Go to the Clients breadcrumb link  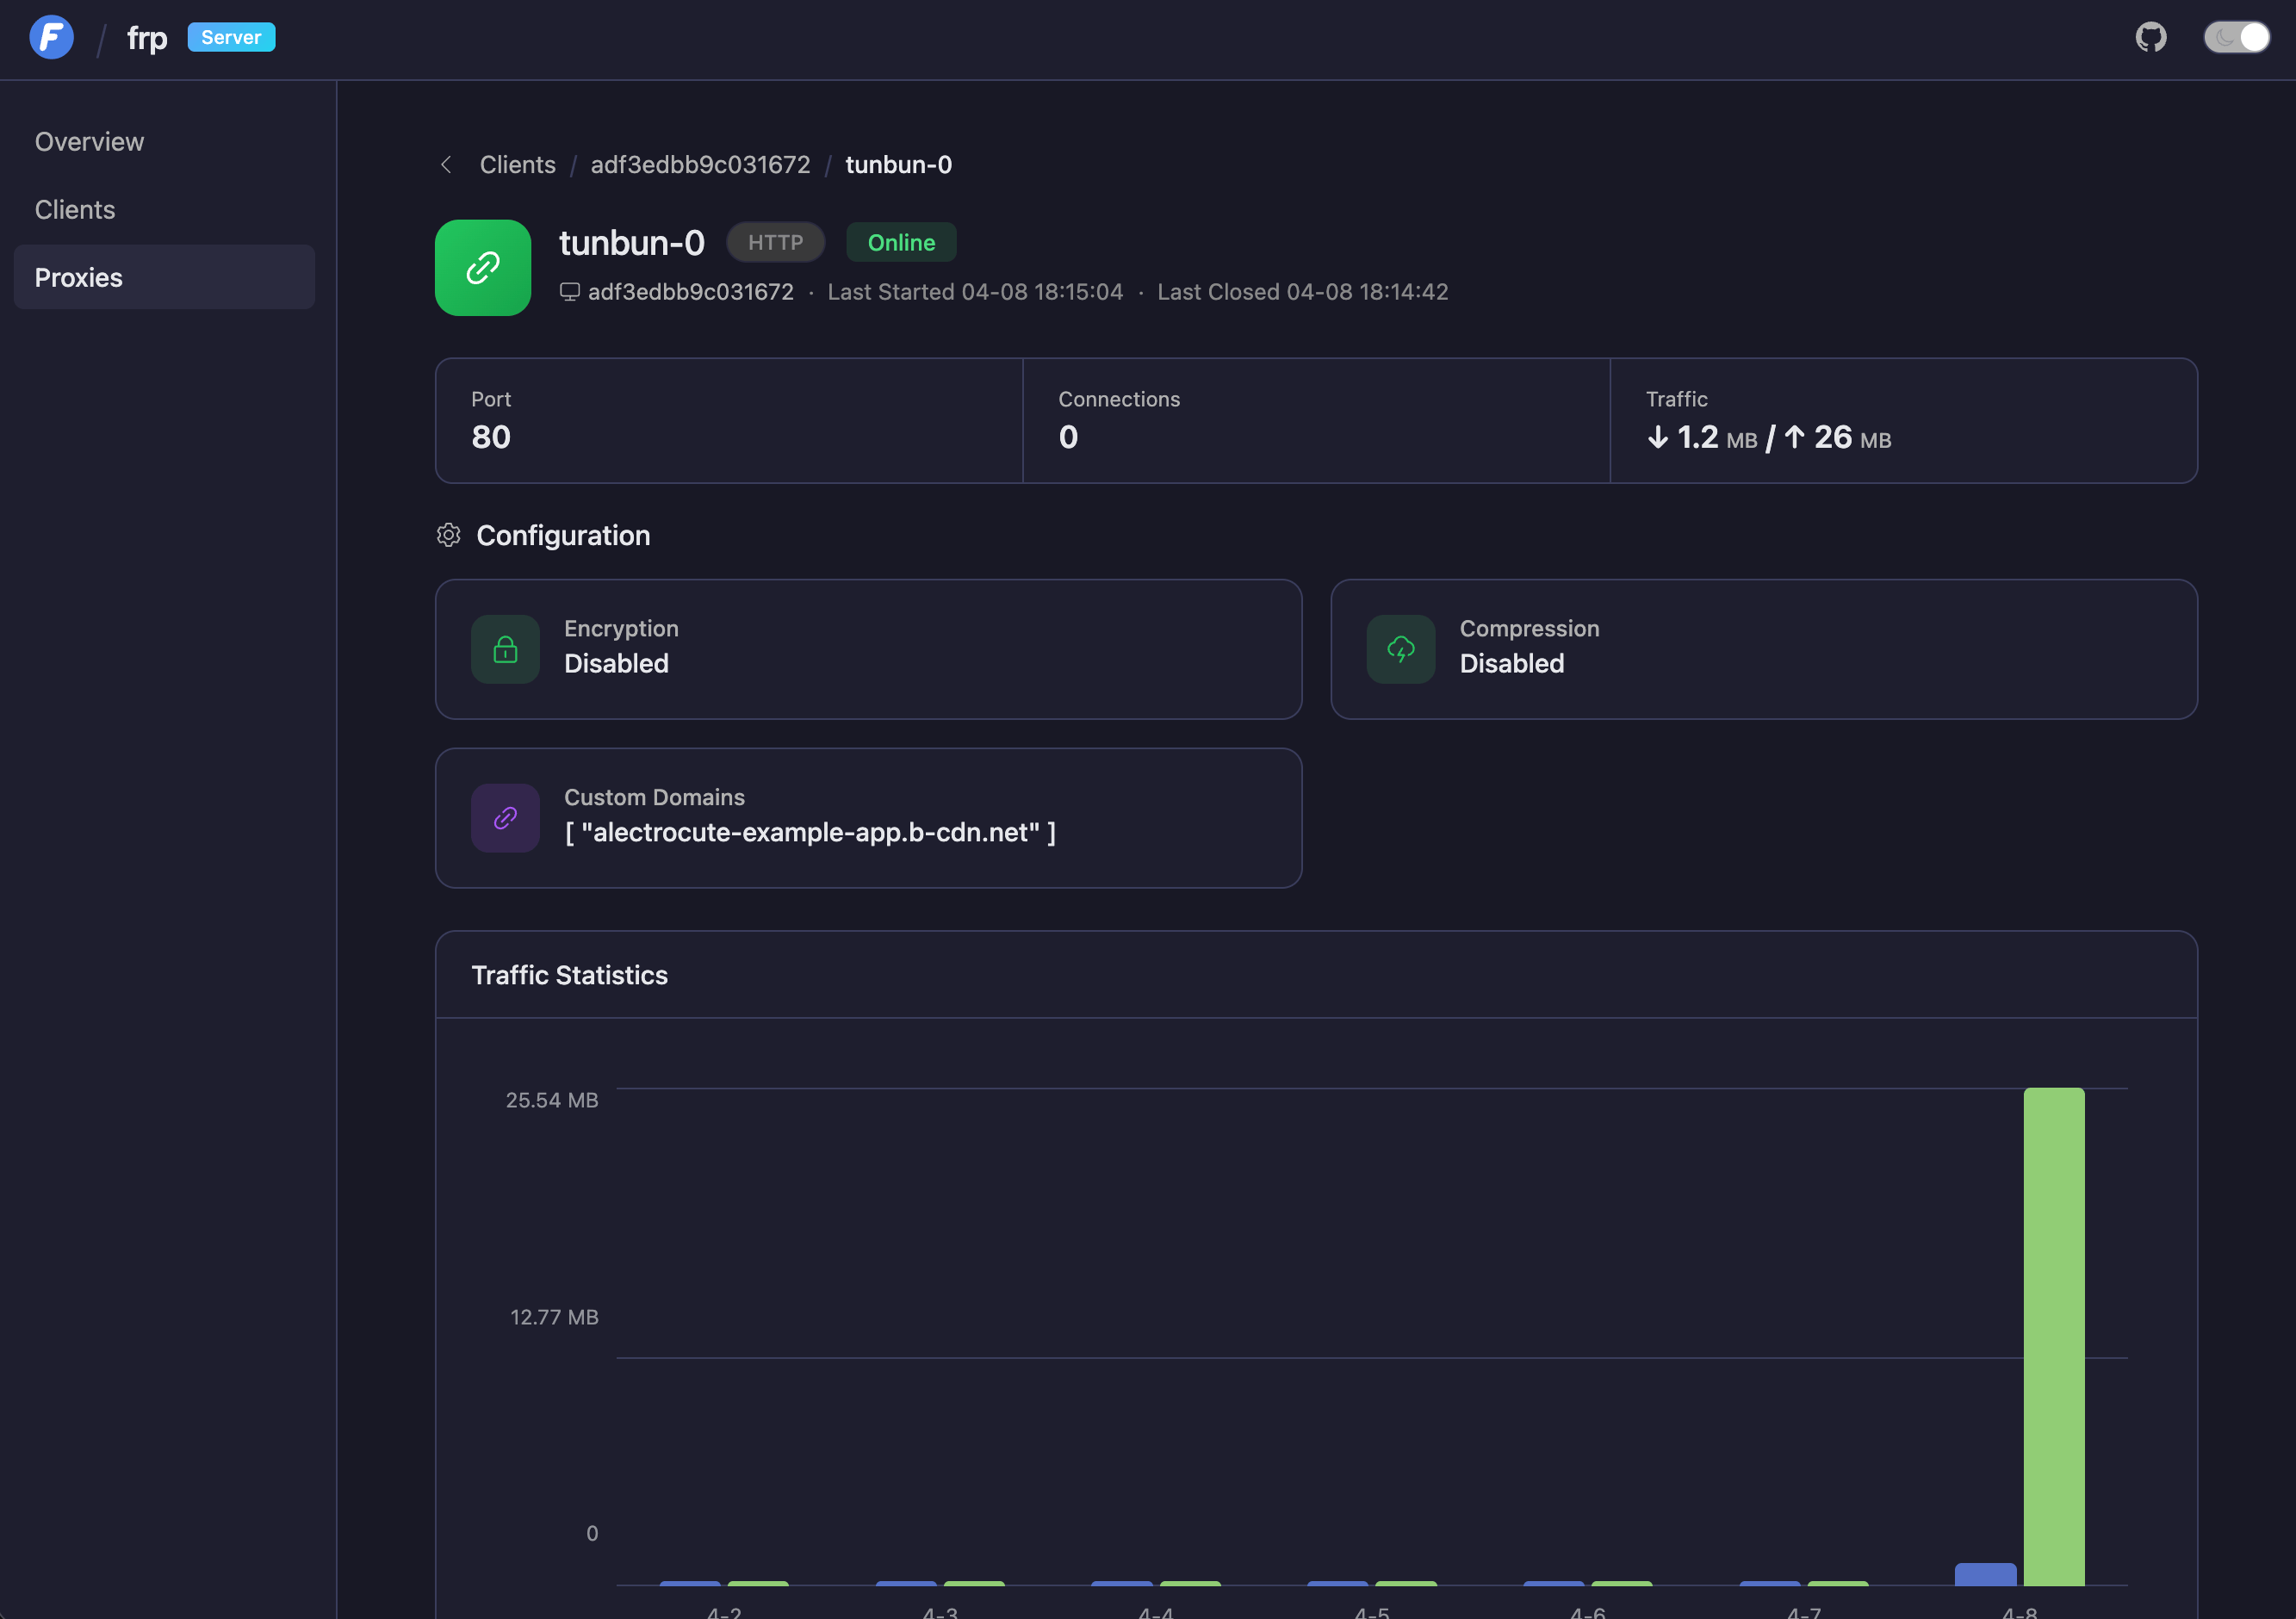pyautogui.click(x=517, y=165)
